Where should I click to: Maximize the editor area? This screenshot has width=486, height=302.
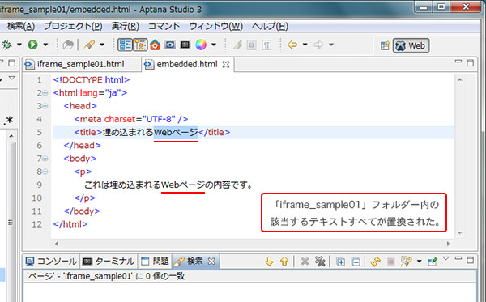470,63
